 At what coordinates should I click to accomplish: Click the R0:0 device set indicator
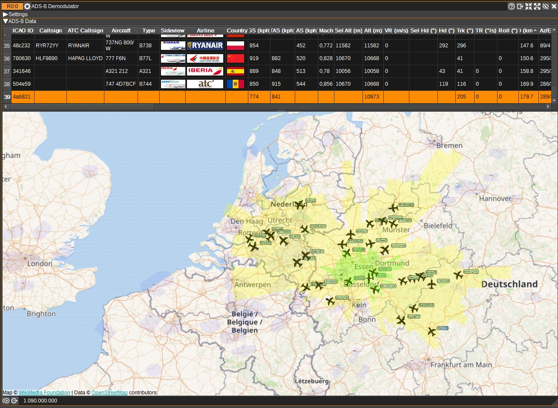click(12, 6)
